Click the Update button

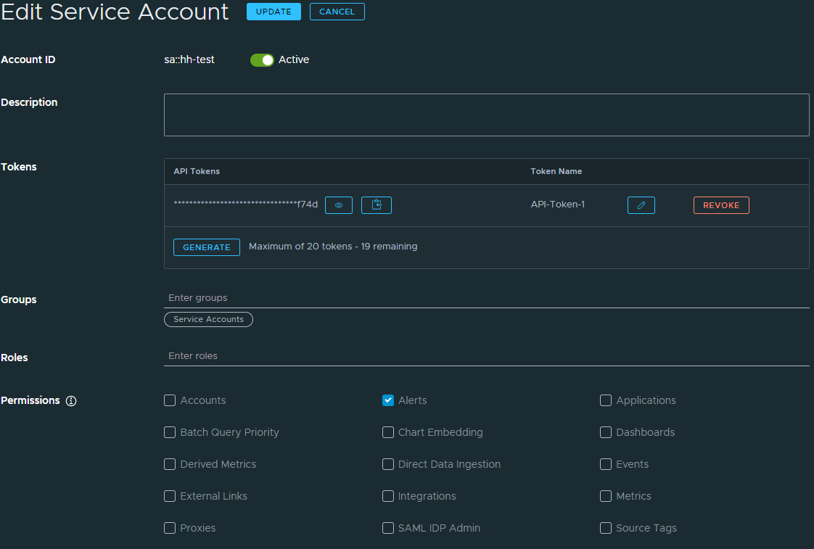click(274, 12)
